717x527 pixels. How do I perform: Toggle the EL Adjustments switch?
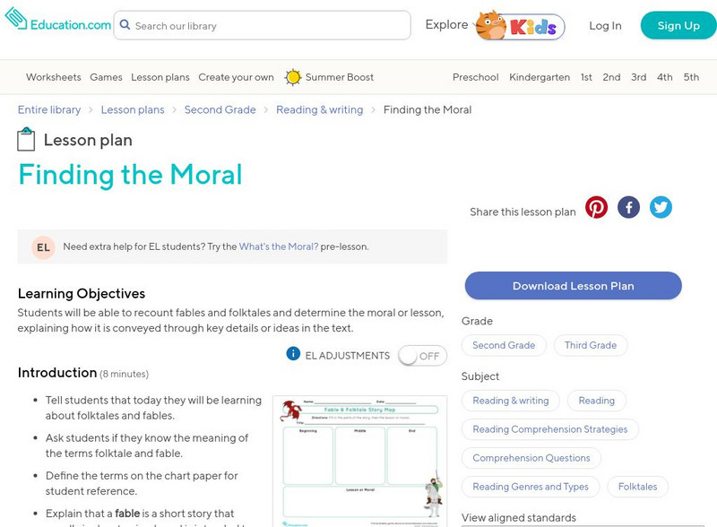tap(420, 356)
